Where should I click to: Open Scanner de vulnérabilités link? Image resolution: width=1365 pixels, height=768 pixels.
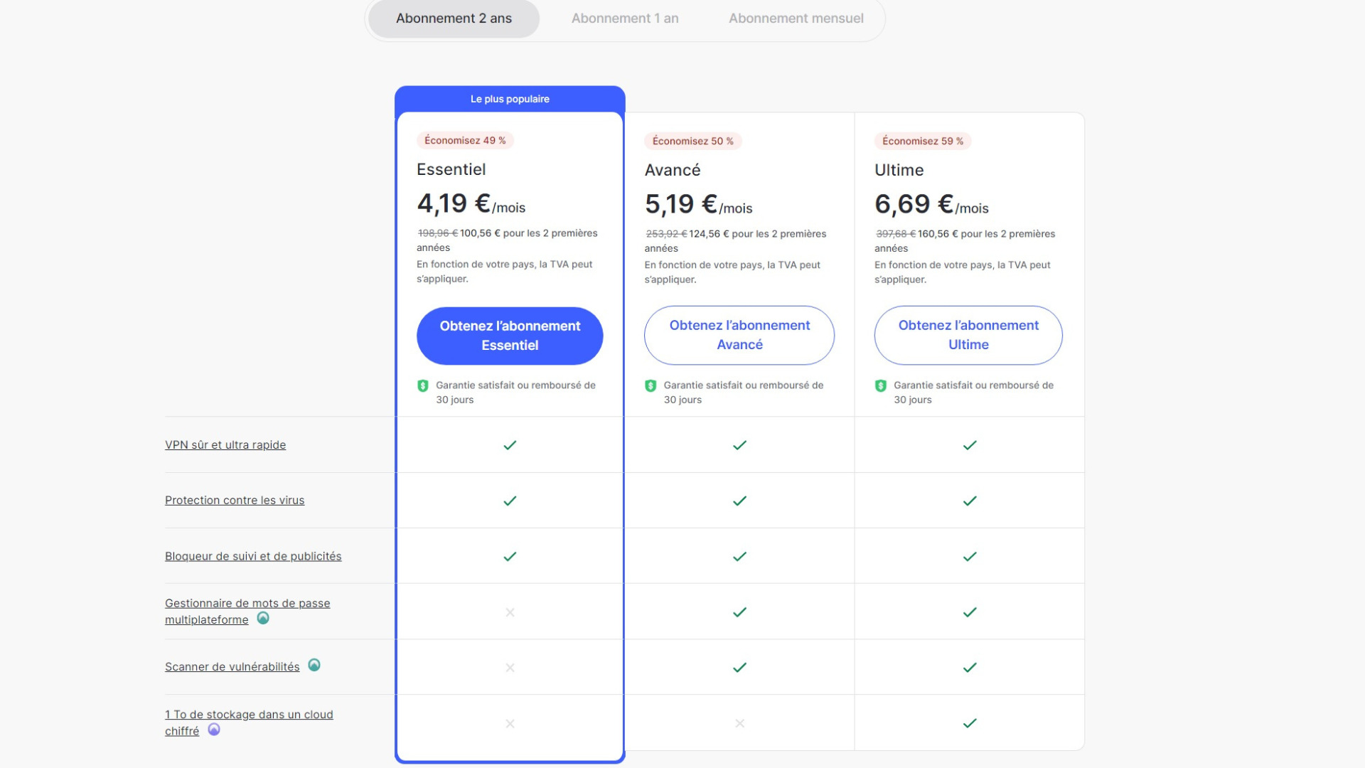(x=232, y=666)
